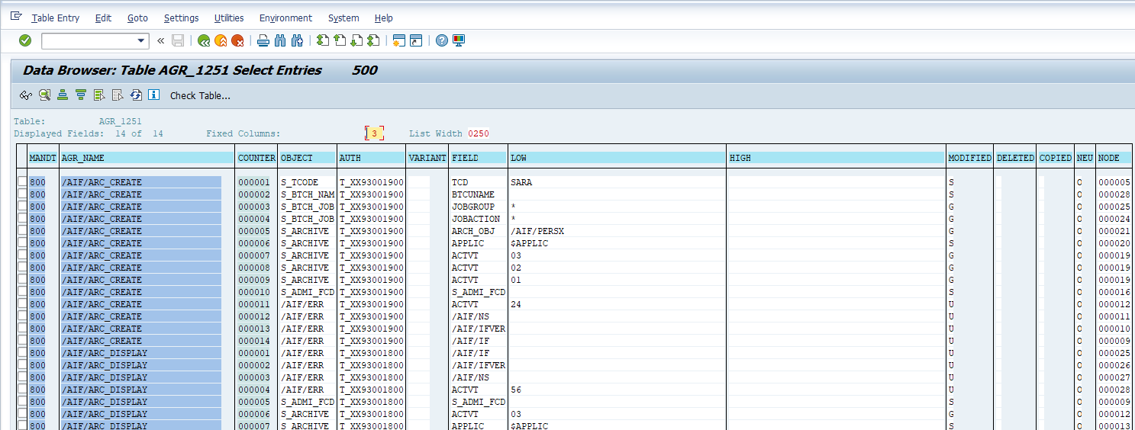Click the green Enter checkmark icon
Screen dimensions: 1135x430
pyautogui.click(x=25, y=40)
